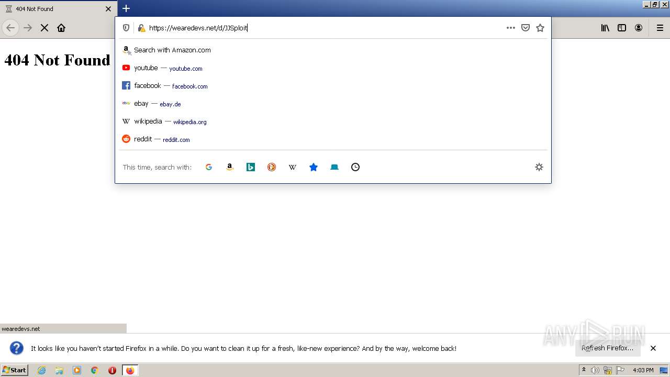Open Firefox account menu

[x=639, y=28]
